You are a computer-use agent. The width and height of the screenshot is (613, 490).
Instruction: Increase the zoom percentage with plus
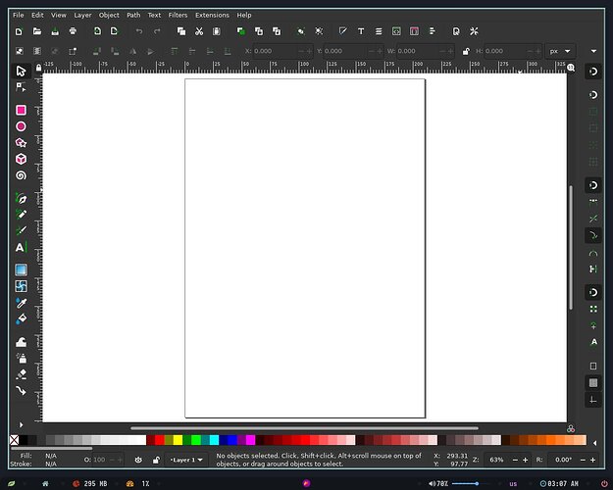coord(525,460)
